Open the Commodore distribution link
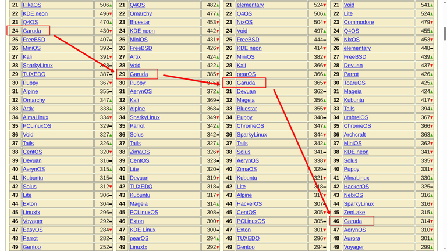Image resolution: width=447 pixels, height=251 pixels. point(359,22)
